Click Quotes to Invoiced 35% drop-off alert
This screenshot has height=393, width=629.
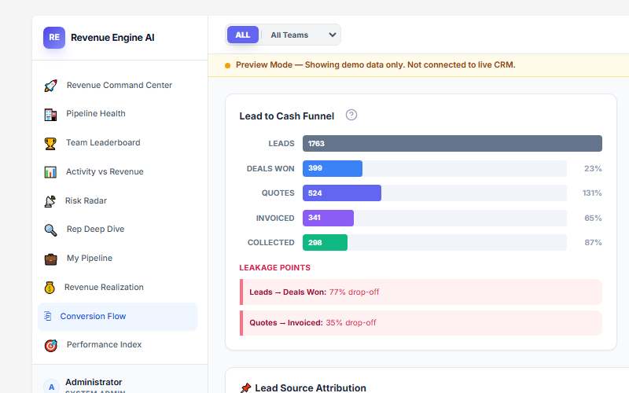[x=421, y=323]
